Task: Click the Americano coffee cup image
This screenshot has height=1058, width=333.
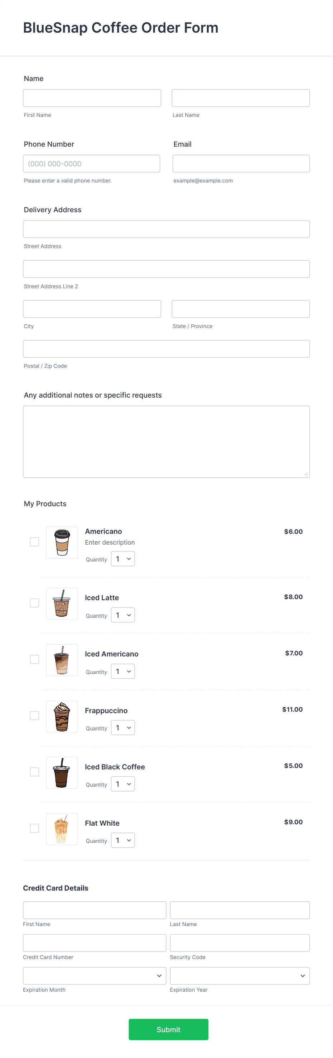Action: pos(62,542)
